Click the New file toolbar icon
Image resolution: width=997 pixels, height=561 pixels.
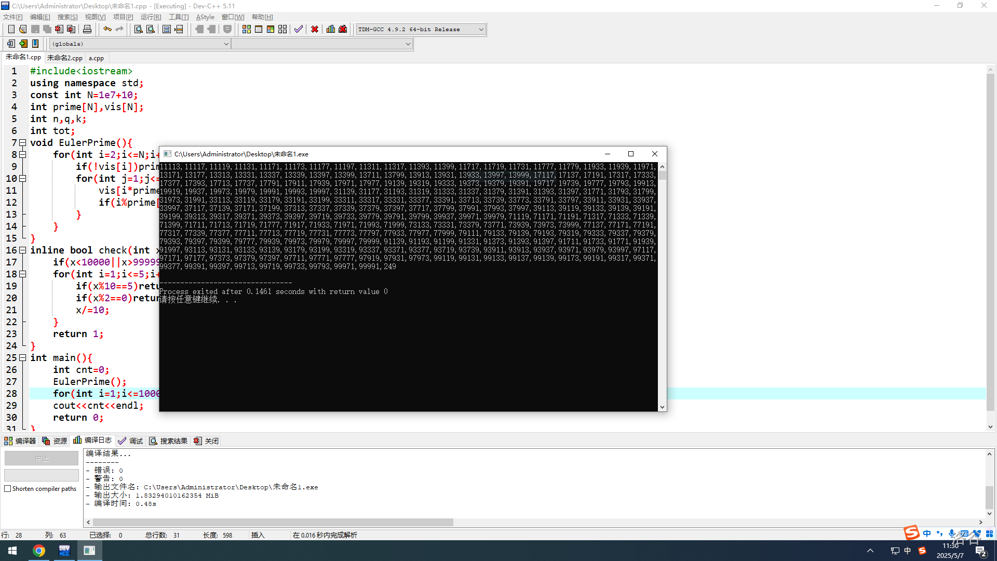pyautogui.click(x=11, y=29)
